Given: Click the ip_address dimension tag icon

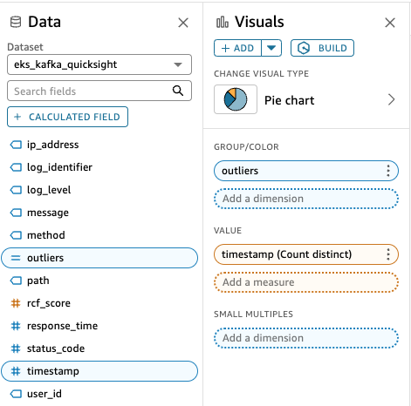Looking at the screenshot, I should pos(16,145).
